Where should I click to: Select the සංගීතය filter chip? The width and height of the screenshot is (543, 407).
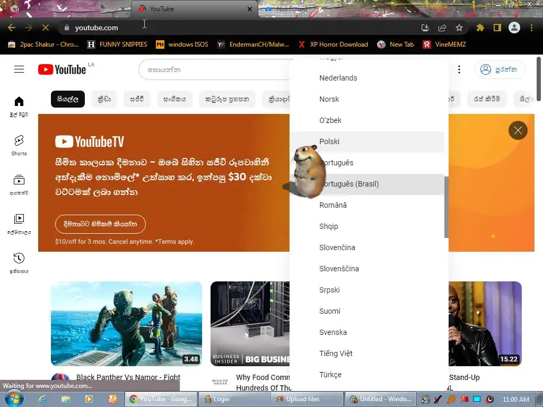pyautogui.click(x=174, y=99)
